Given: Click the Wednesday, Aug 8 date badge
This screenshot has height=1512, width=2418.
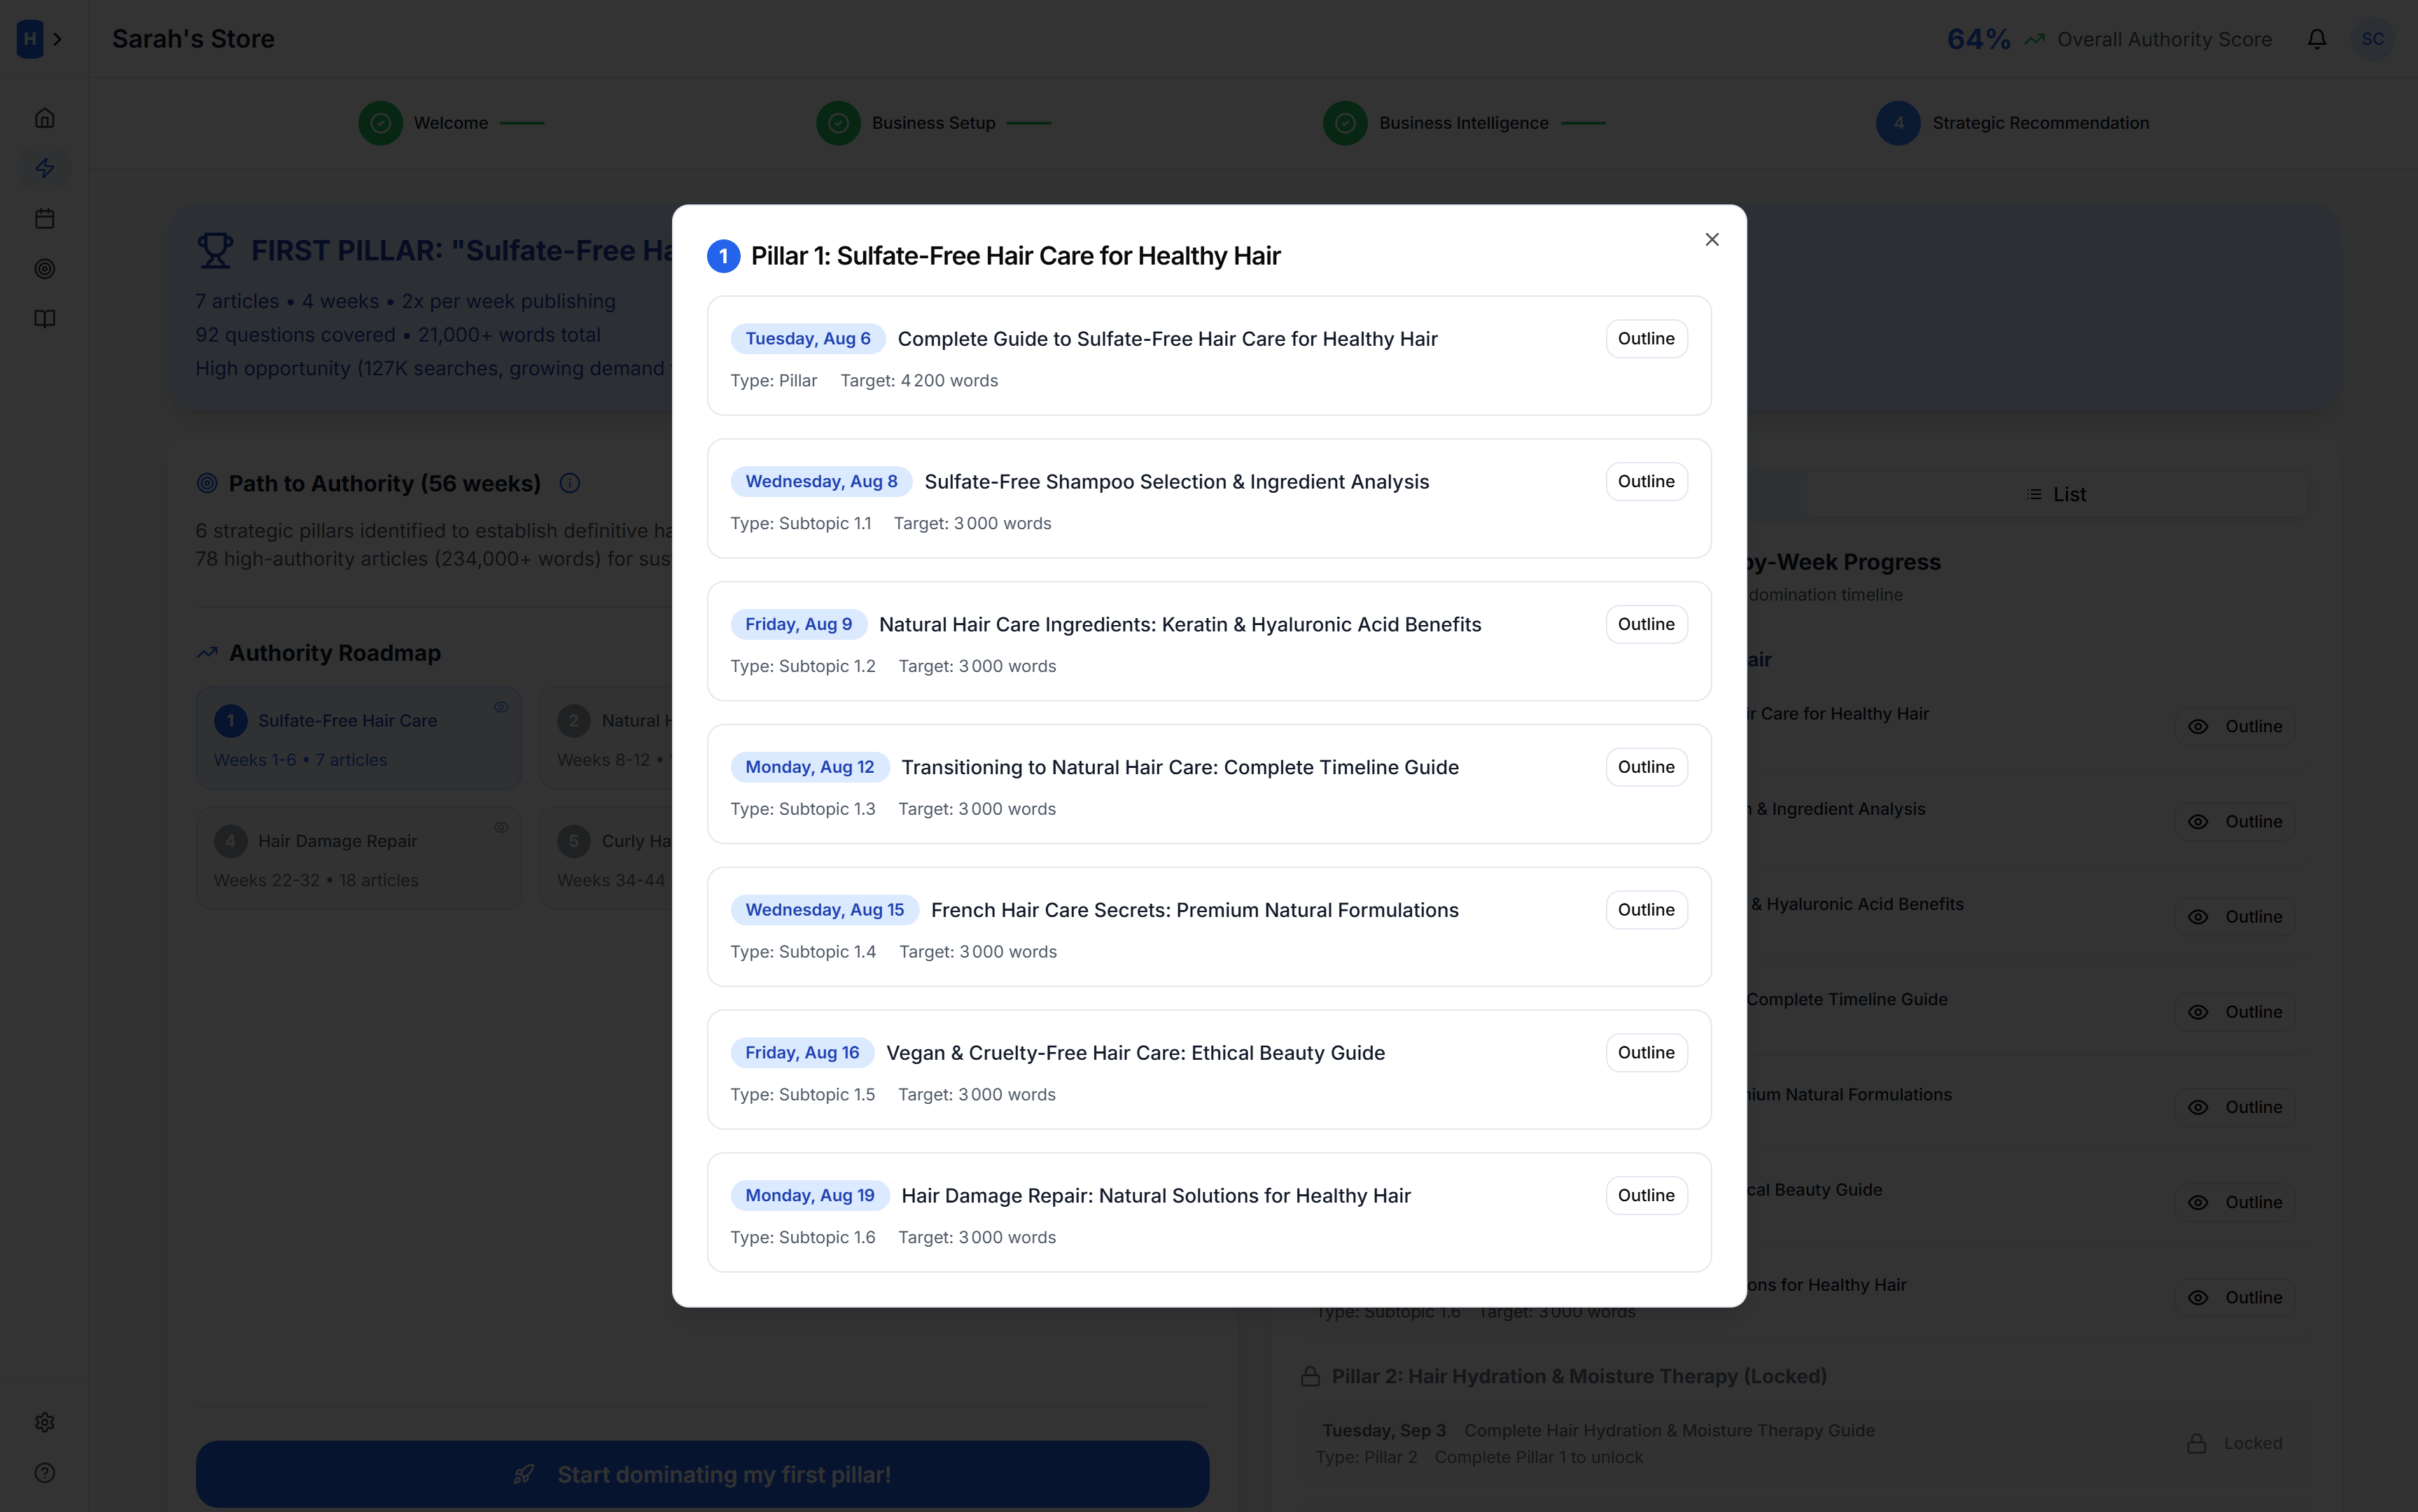Looking at the screenshot, I should click(x=821, y=481).
